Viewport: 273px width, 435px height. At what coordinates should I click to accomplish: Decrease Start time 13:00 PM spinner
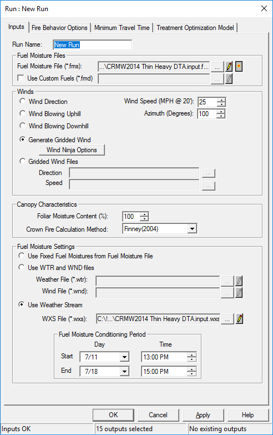tap(191, 359)
